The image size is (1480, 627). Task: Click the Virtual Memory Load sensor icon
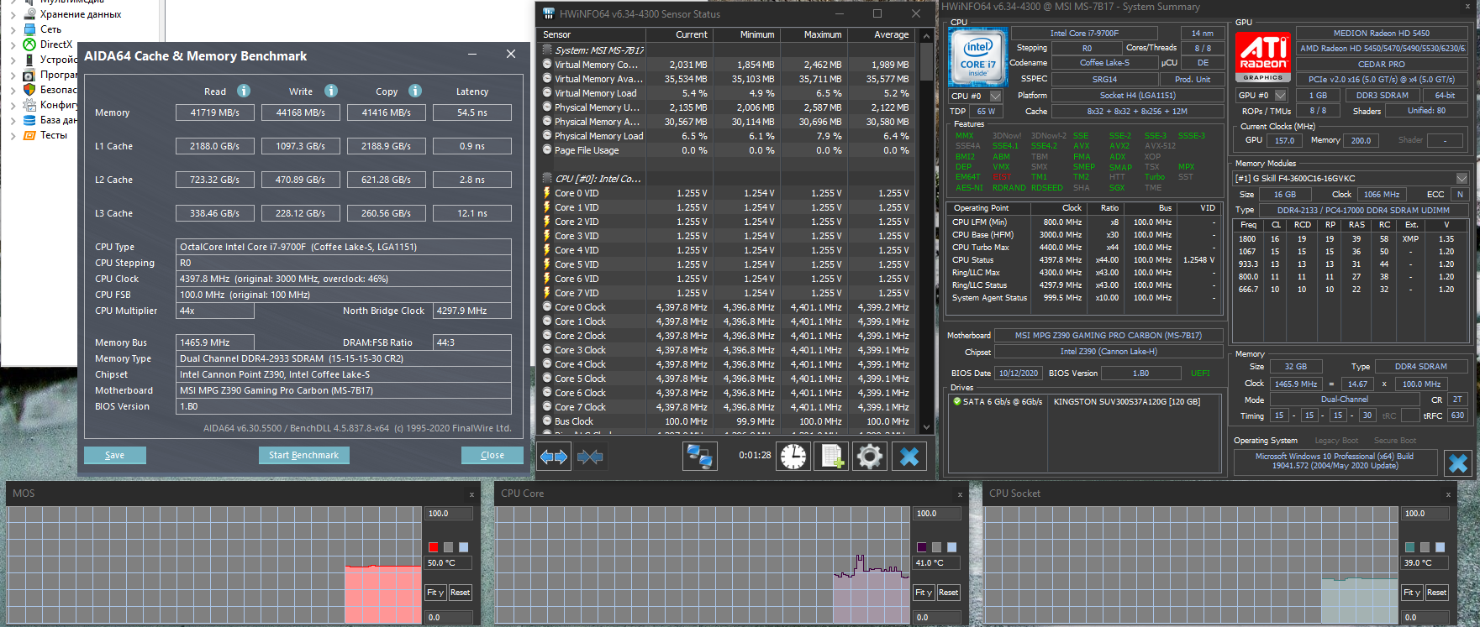pos(547,93)
